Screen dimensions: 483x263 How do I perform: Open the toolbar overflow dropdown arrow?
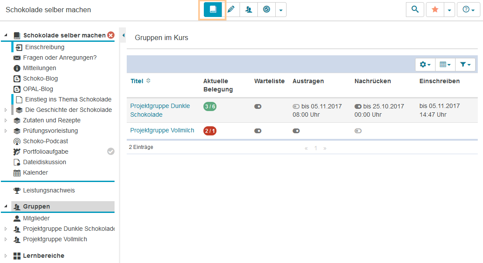[281, 9]
